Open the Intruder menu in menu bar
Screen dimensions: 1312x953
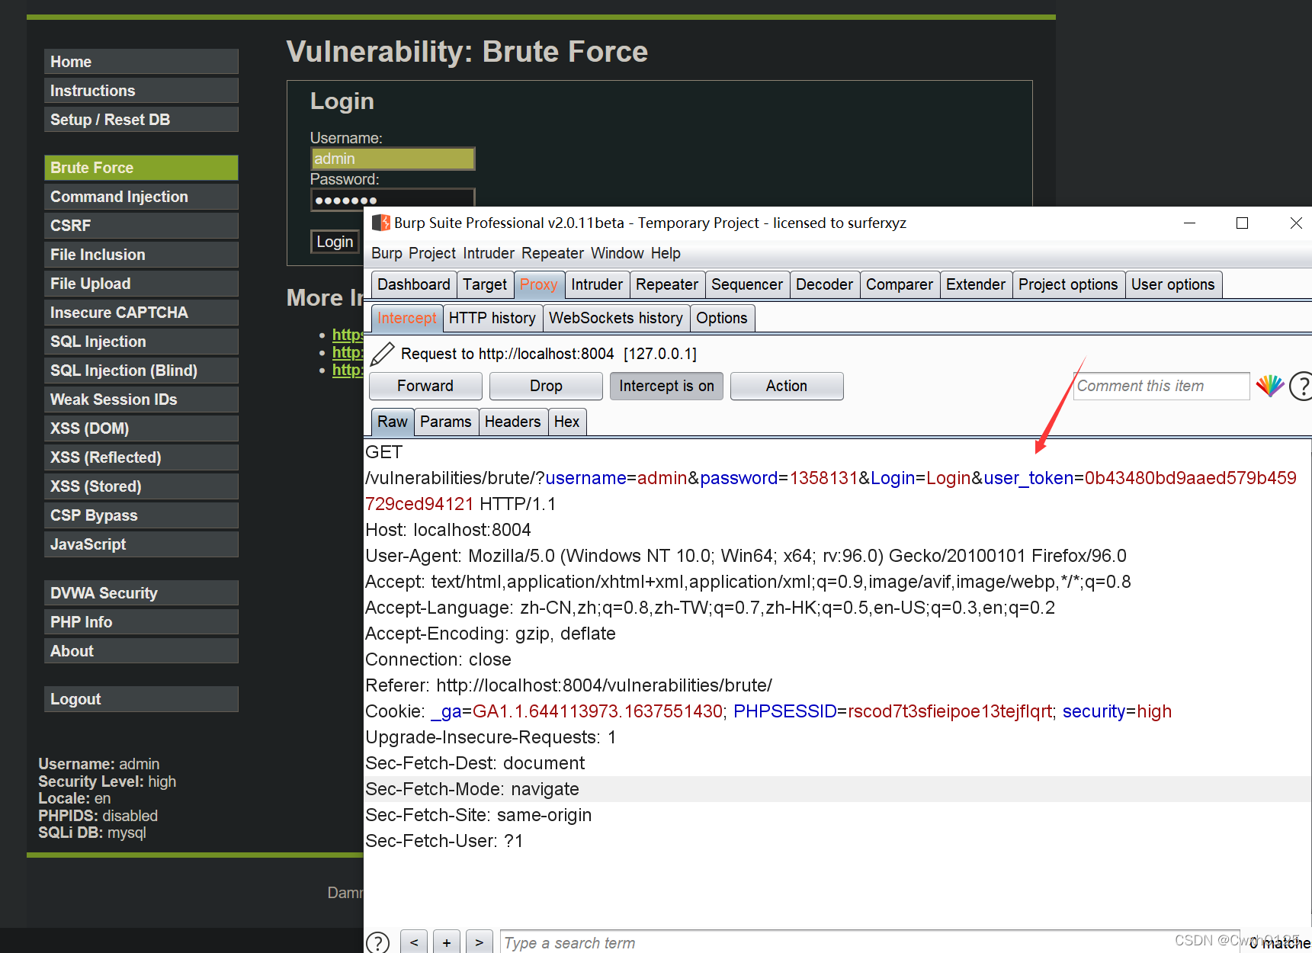(489, 253)
